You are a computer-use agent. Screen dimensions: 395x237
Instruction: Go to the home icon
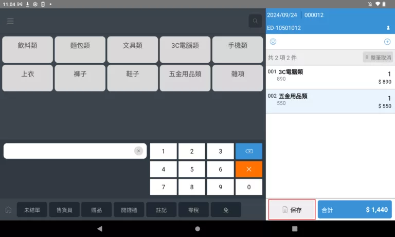tap(8, 210)
